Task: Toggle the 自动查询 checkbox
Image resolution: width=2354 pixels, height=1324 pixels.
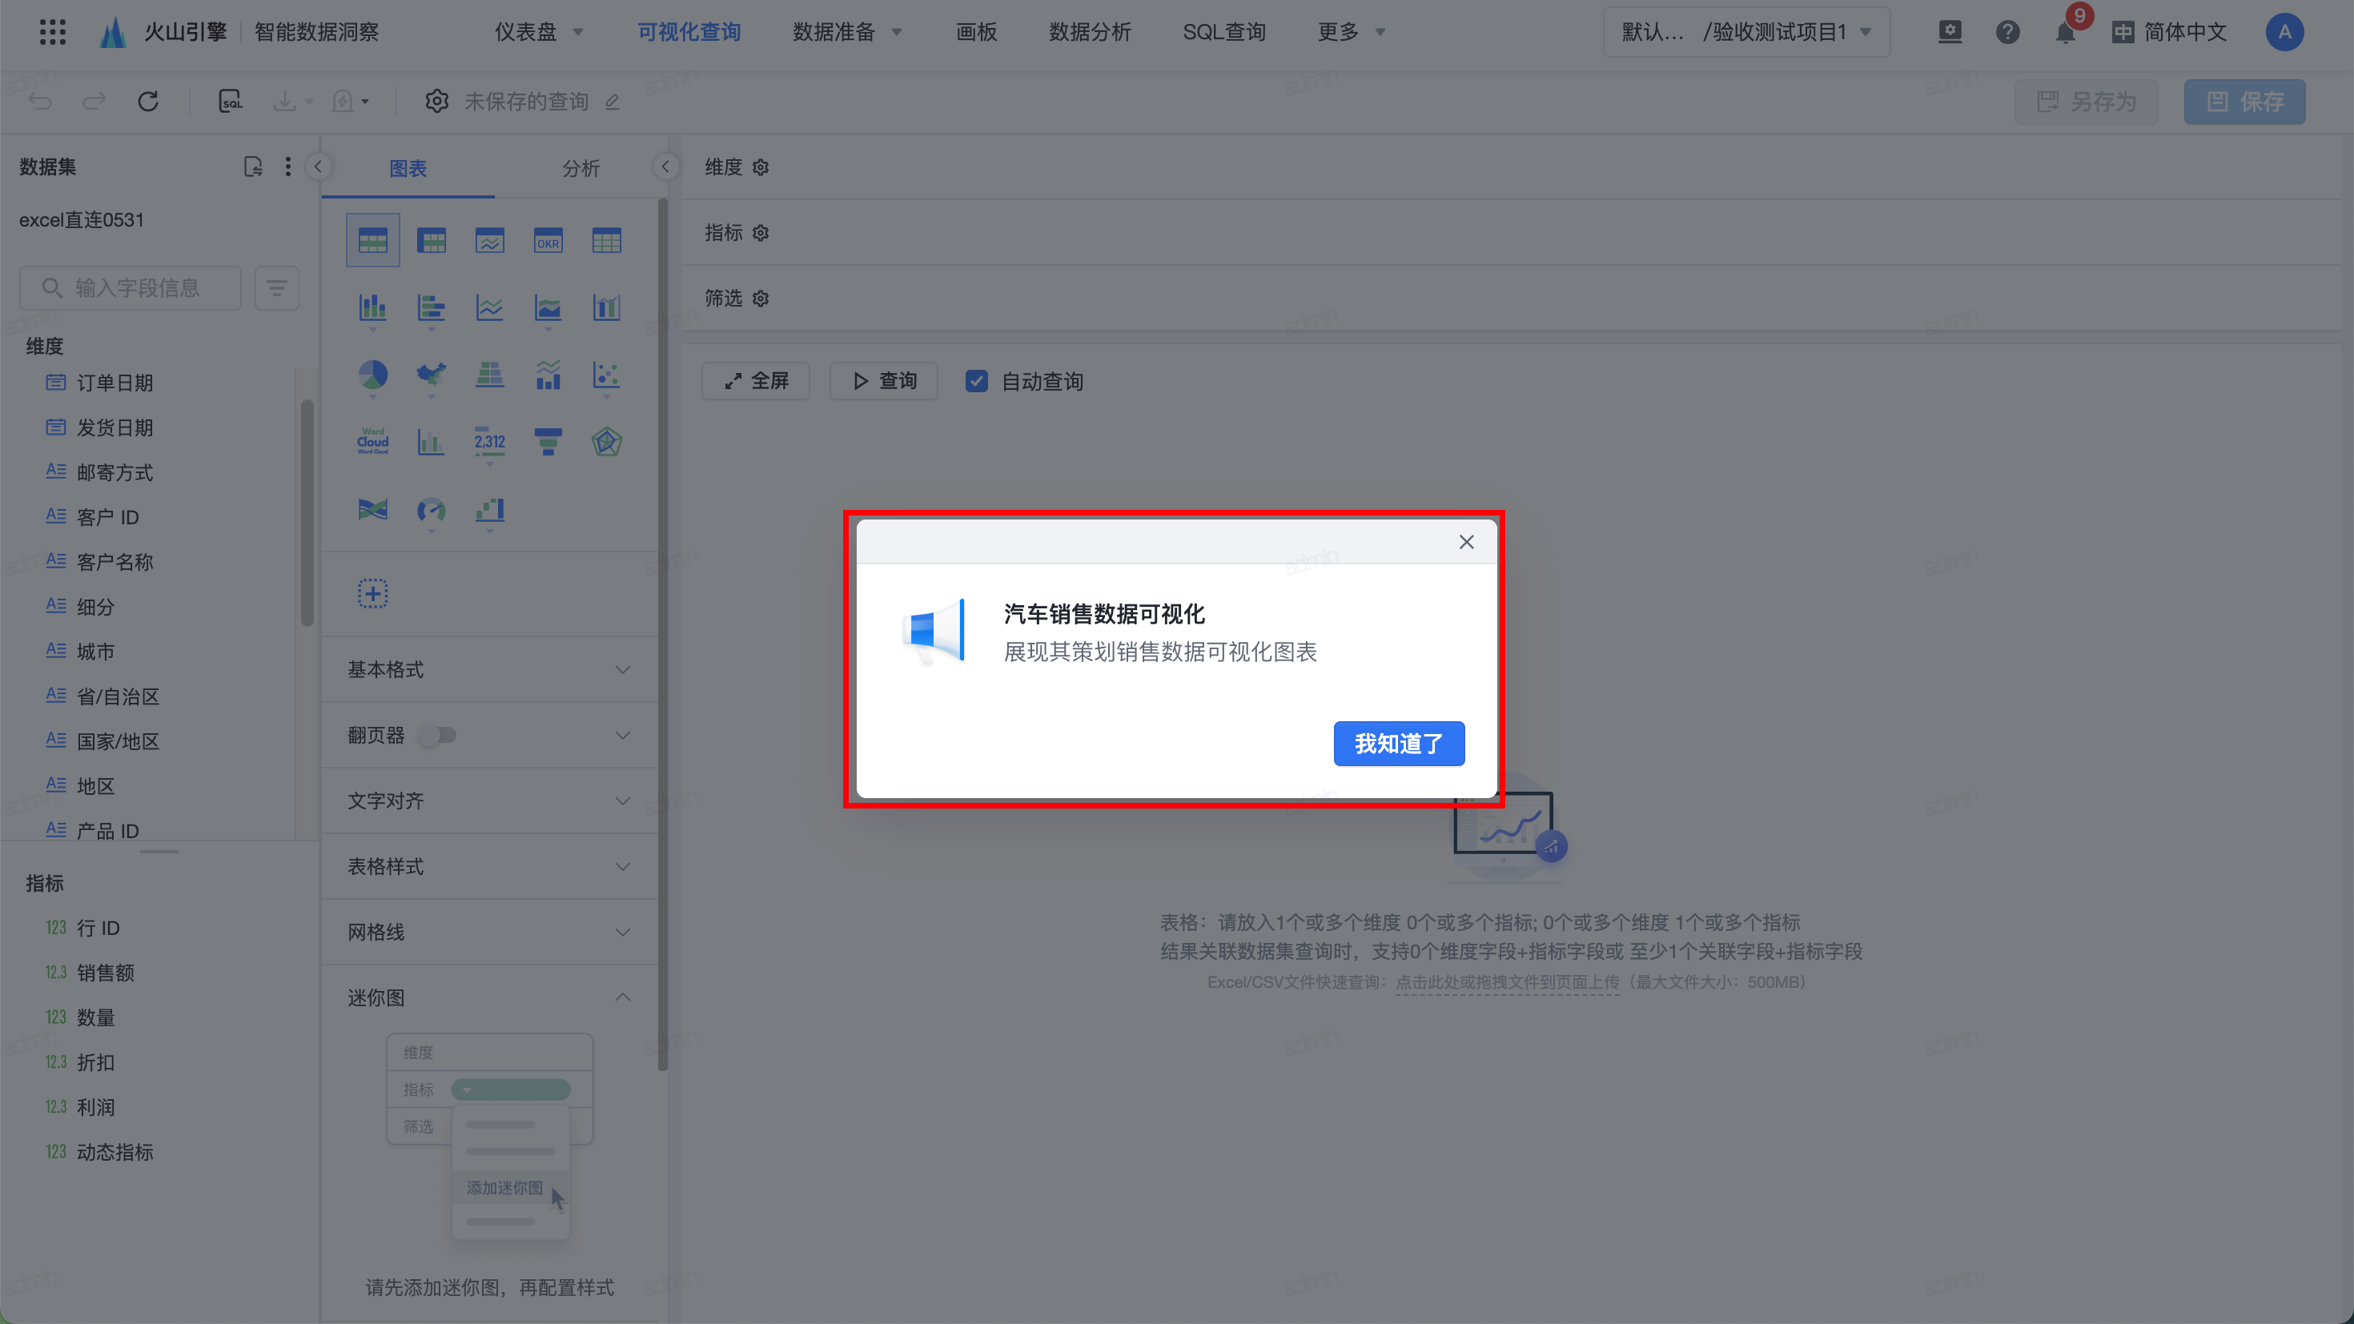Action: click(x=977, y=381)
